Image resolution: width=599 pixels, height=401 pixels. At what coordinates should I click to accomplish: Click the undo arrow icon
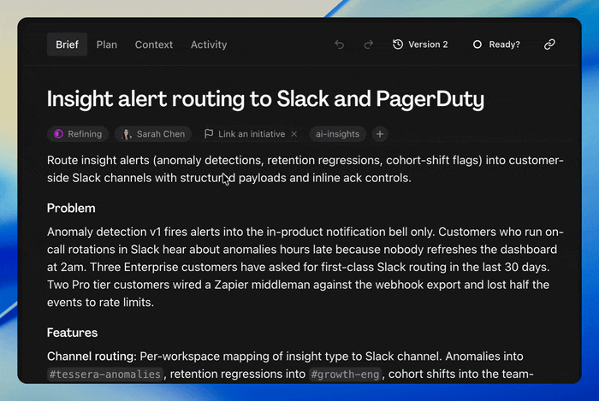click(x=339, y=44)
